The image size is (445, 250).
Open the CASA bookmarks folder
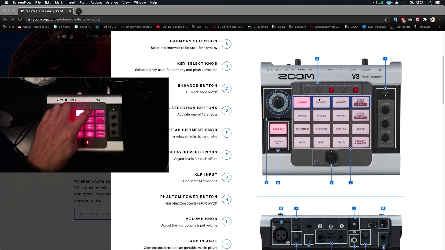click(x=352, y=27)
